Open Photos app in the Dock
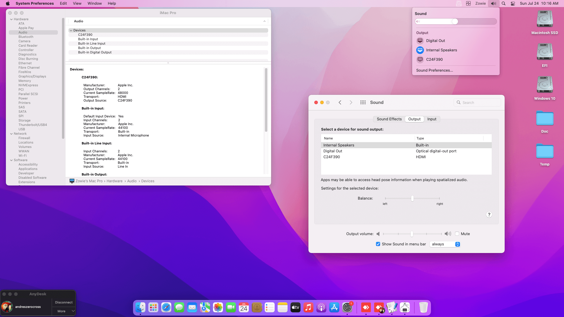The height and width of the screenshot is (317, 564). (x=218, y=307)
